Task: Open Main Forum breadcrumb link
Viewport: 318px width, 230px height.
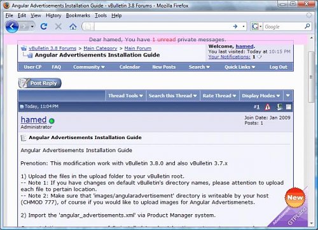Action: point(138,48)
